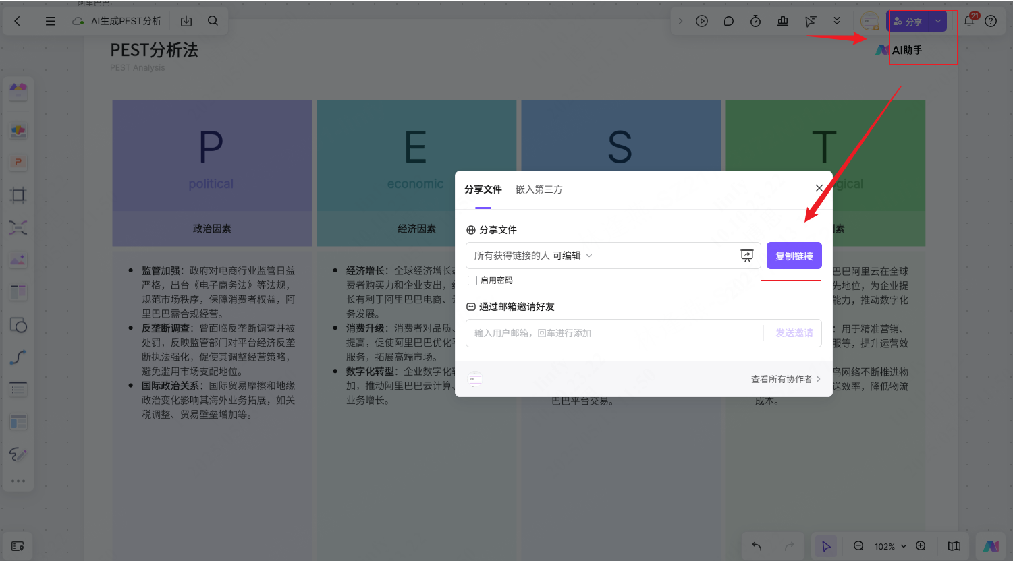This screenshot has height=561, width=1013.
Task: Click the 复制链接 button
Action: (794, 256)
